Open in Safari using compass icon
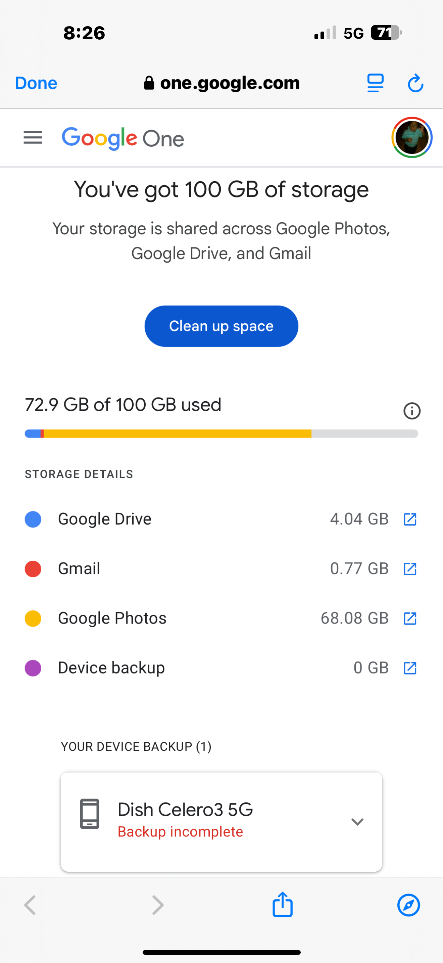The height and width of the screenshot is (963, 443). 408,905
